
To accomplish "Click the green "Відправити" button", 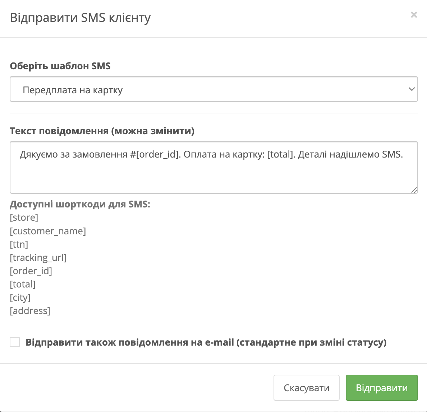I will 382,388.
